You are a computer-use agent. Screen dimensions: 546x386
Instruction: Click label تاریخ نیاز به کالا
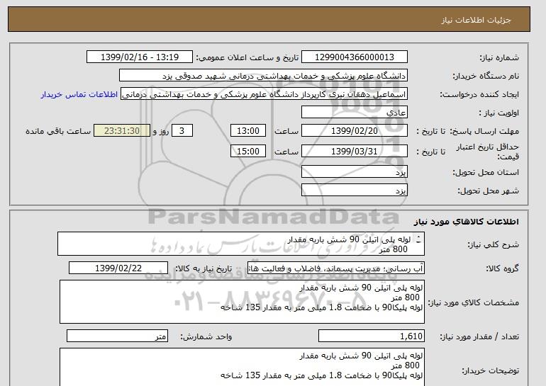(x=203, y=269)
